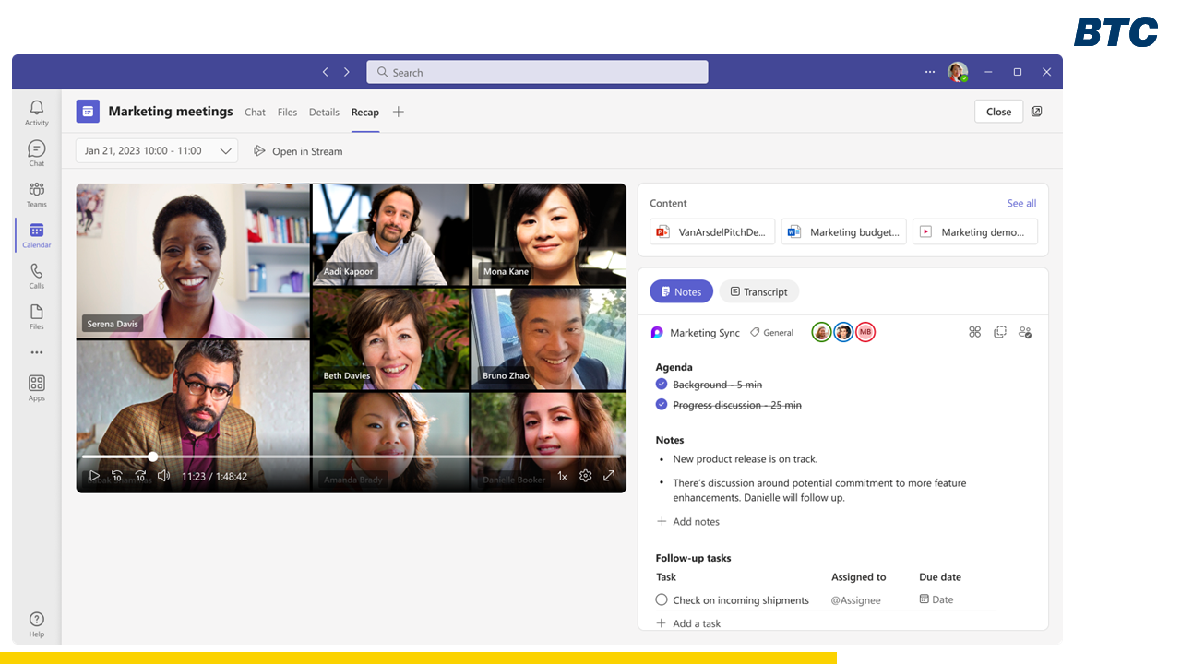The image size is (1181, 664).
Task: Open notes sharing people icon
Action: click(1025, 332)
